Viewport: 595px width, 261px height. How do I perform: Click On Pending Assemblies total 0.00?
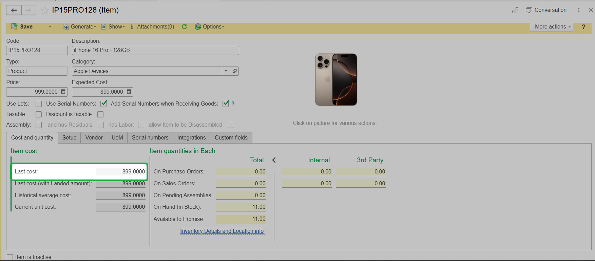[241, 195]
